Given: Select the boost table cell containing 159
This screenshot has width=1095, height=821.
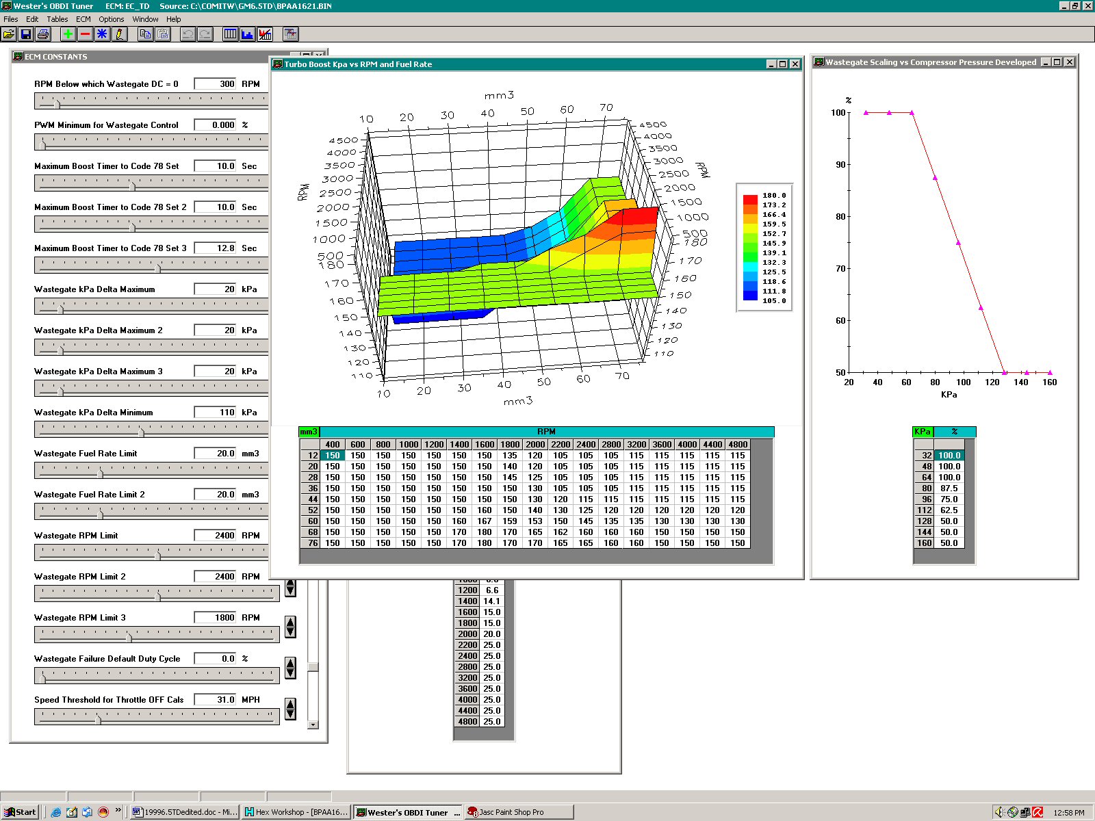Looking at the screenshot, I should tap(510, 521).
